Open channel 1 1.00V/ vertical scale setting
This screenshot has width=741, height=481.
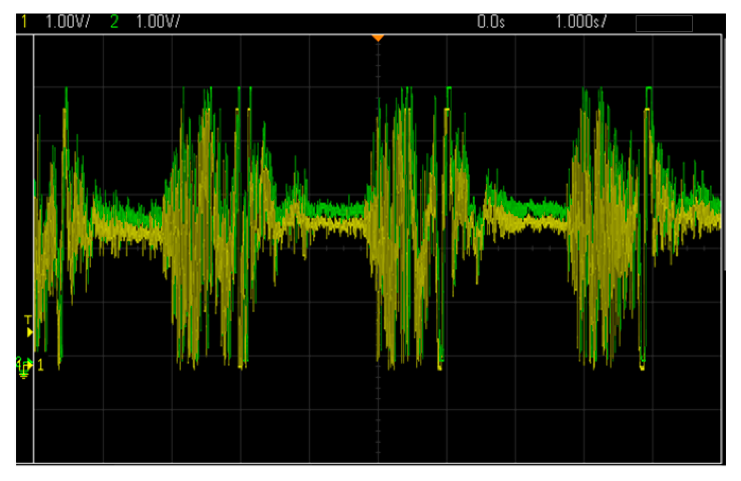[68, 22]
